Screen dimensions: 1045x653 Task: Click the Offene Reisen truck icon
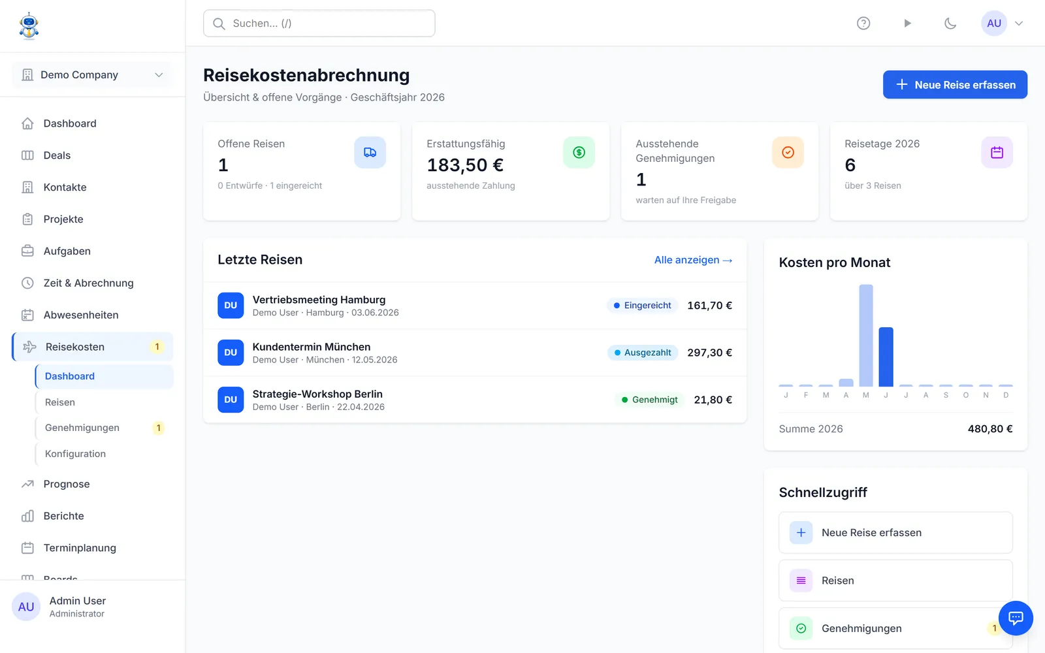(x=370, y=152)
